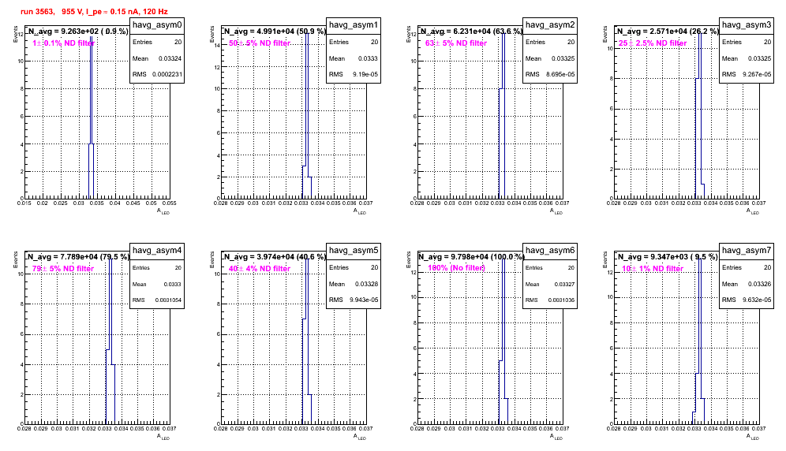Click the N_avg = 2.571e+04 label

tap(668, 32)
